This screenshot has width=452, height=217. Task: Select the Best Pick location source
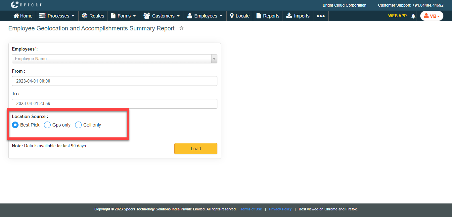pyautogui.click(x=15, y=125)
